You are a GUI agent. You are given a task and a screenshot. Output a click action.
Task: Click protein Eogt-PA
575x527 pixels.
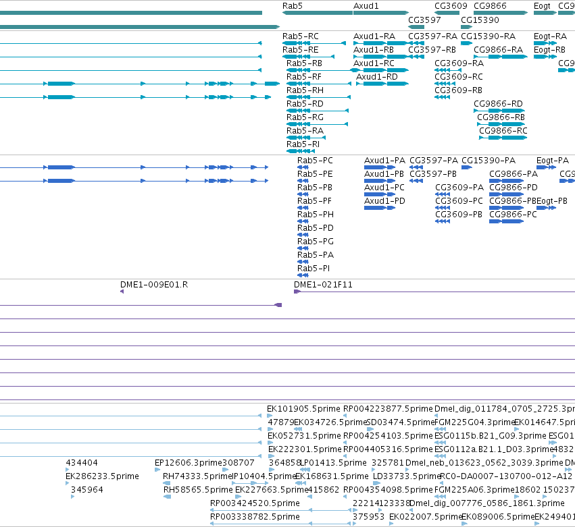click(x=553, y=161)
